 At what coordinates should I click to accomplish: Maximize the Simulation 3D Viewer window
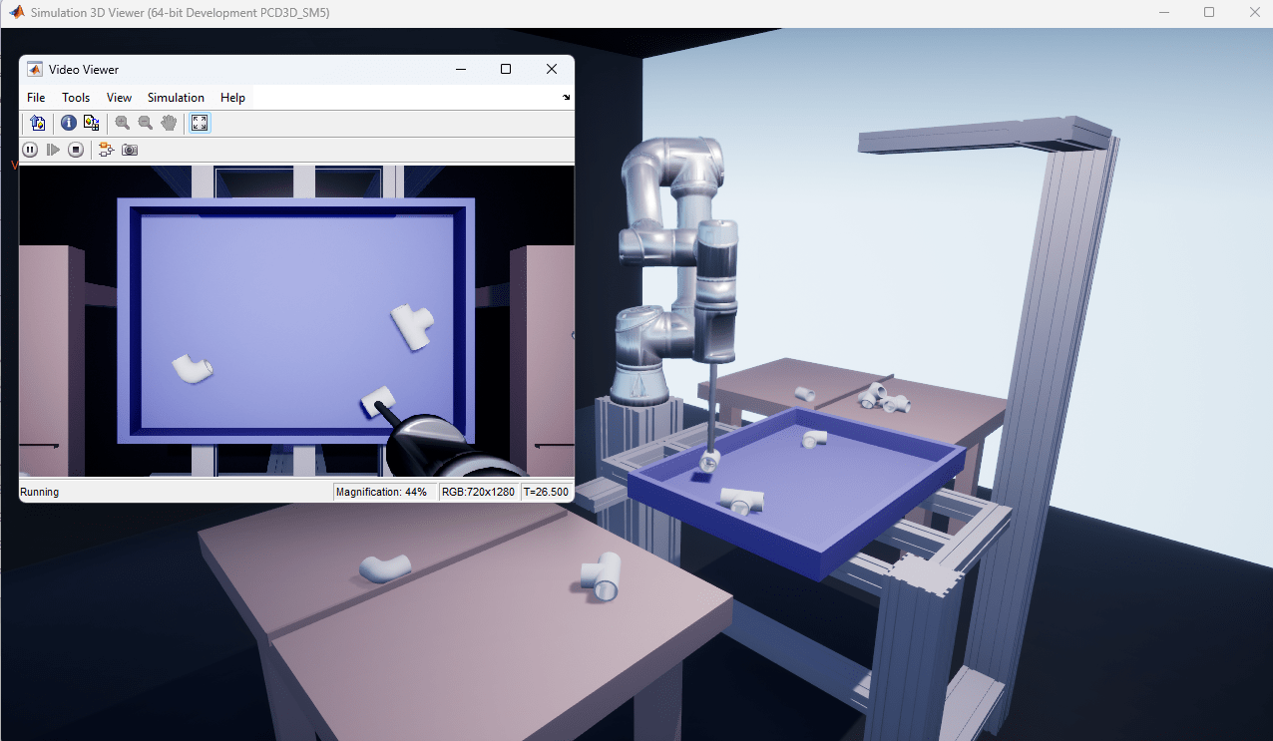tap(1209, 12)
